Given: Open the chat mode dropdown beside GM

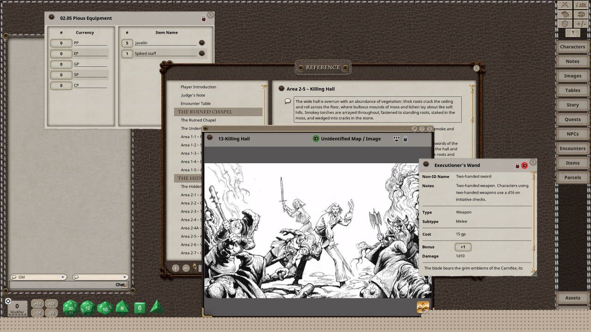Looking at the screenshot, I should point(100,277).
